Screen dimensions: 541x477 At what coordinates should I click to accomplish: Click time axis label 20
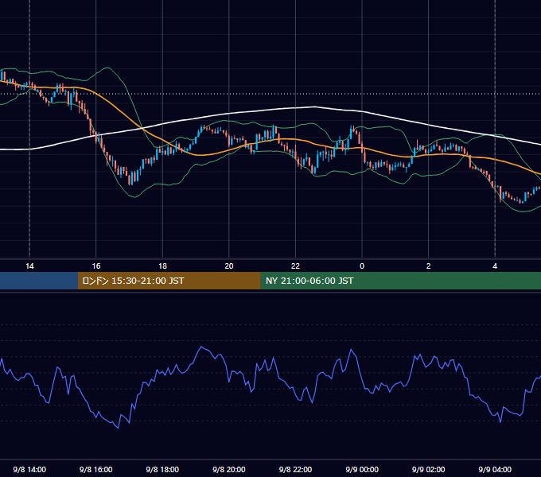point(229,266)
